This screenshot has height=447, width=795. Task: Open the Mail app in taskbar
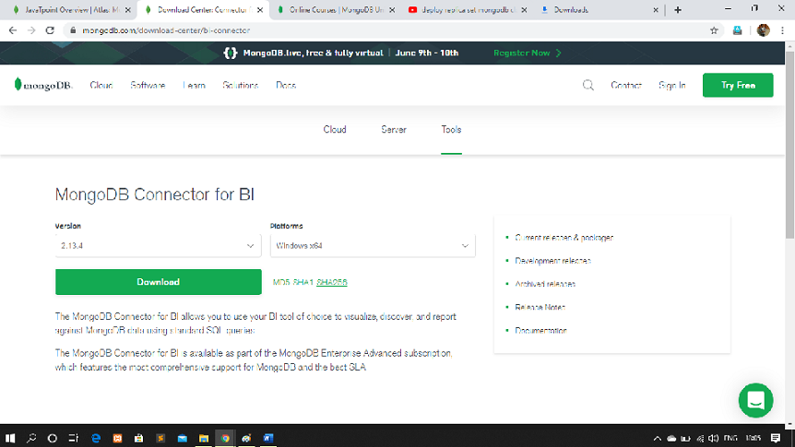[x=182, y=438]
